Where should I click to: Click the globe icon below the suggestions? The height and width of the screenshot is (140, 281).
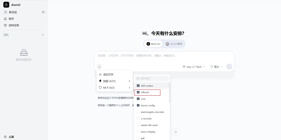[176, 132]
